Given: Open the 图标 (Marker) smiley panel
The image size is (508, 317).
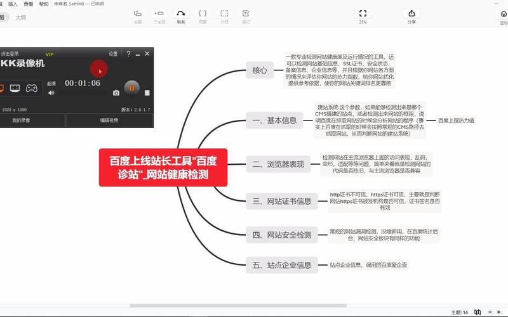Looking at the screenshot, I should coord(504,14).
